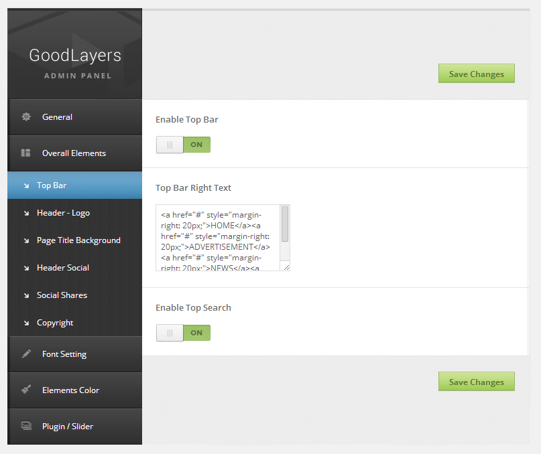Image resolution: width=541 pixels, height=454 pixels.
Task: Select the Header - Logo submenu item
Action: (x=75, y=213)
